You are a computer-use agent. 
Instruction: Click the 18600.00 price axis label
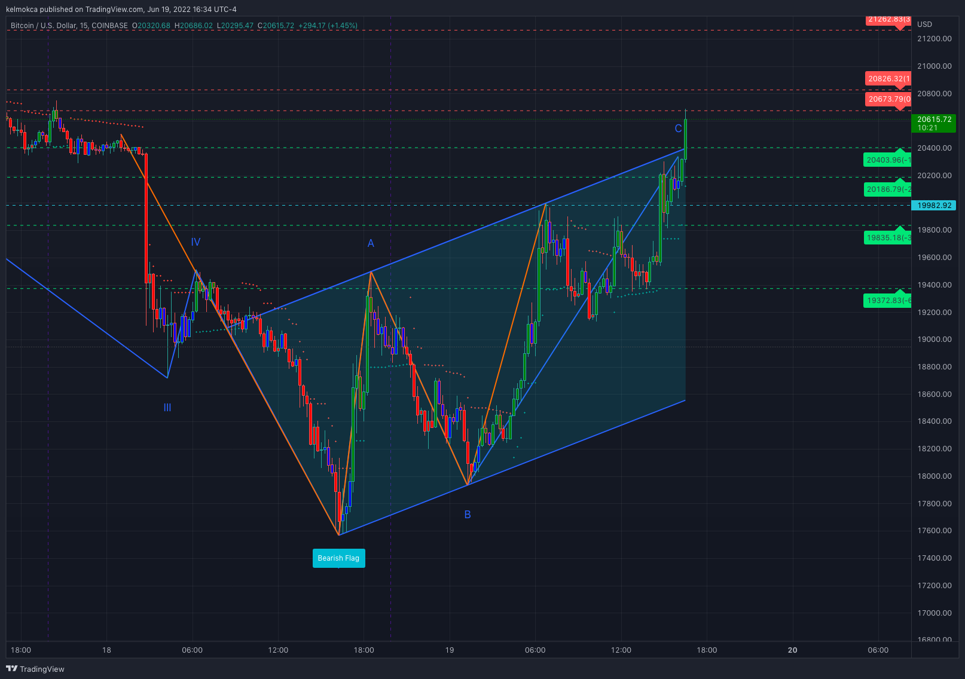935,394
